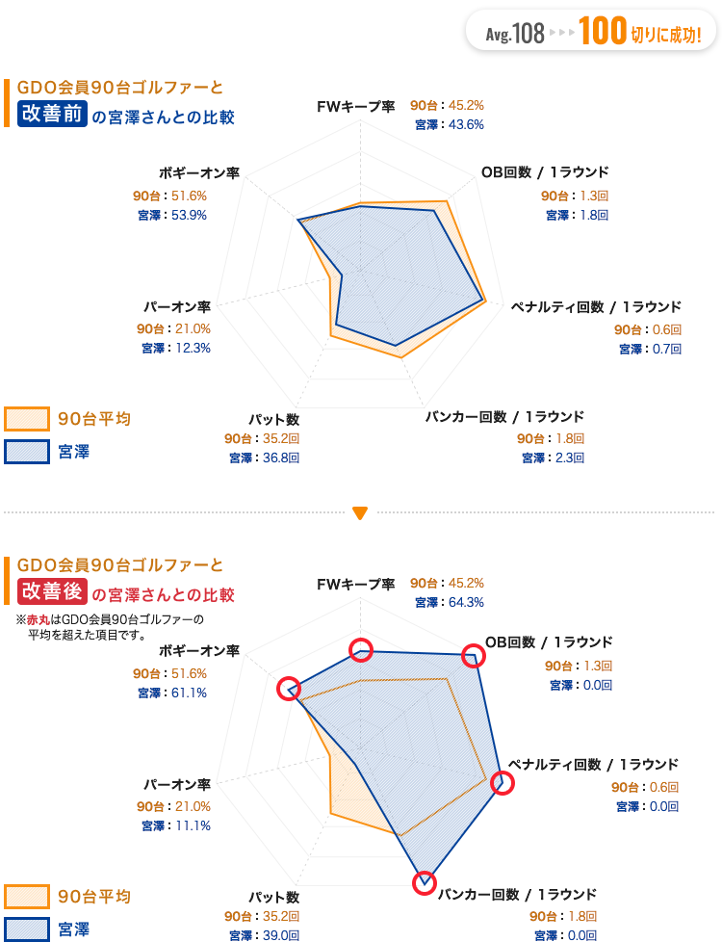Click the ボギーオン率 label in bottom chart
Image resolution: width=722 pixels, height=942 pixels.
(x=199, y=650)
